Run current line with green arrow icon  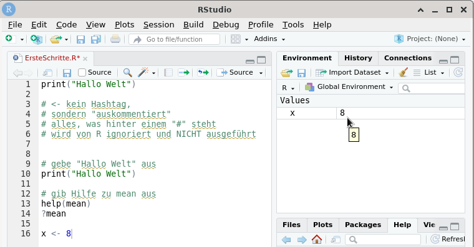tap(183, 72)
